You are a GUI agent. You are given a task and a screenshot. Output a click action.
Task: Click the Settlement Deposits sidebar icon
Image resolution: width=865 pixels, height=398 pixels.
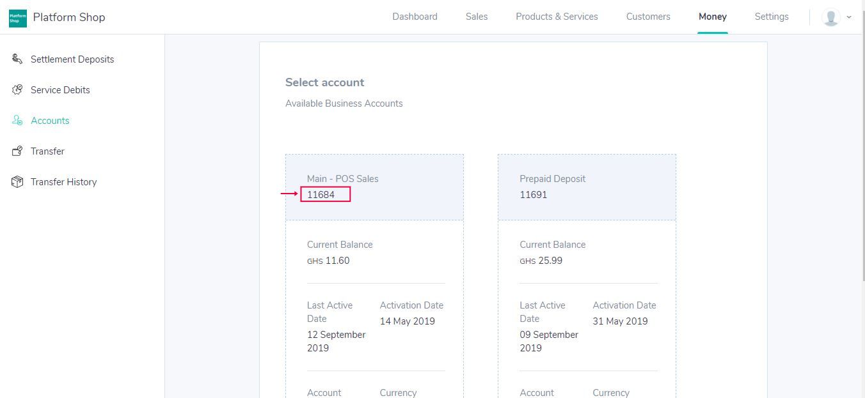(x=17, y=59)
